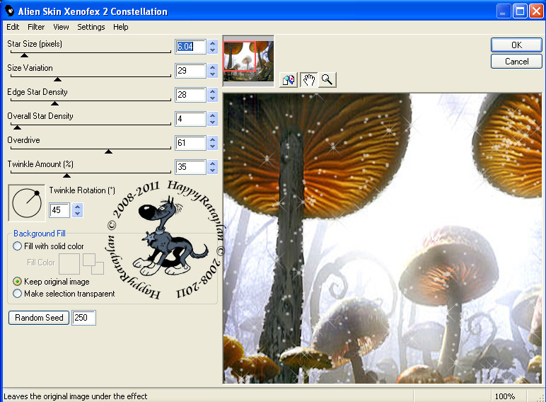This screenshot has height=402, width=546.
Task: Click the Star Size slider handle
Action: [24, 55]
